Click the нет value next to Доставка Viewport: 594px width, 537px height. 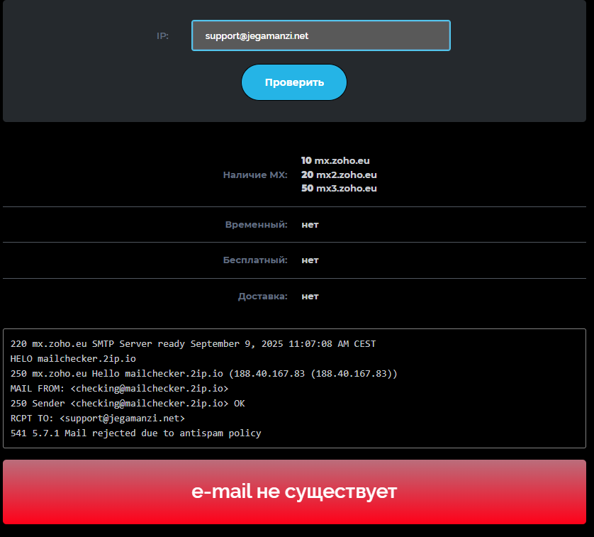pos(310,296)
